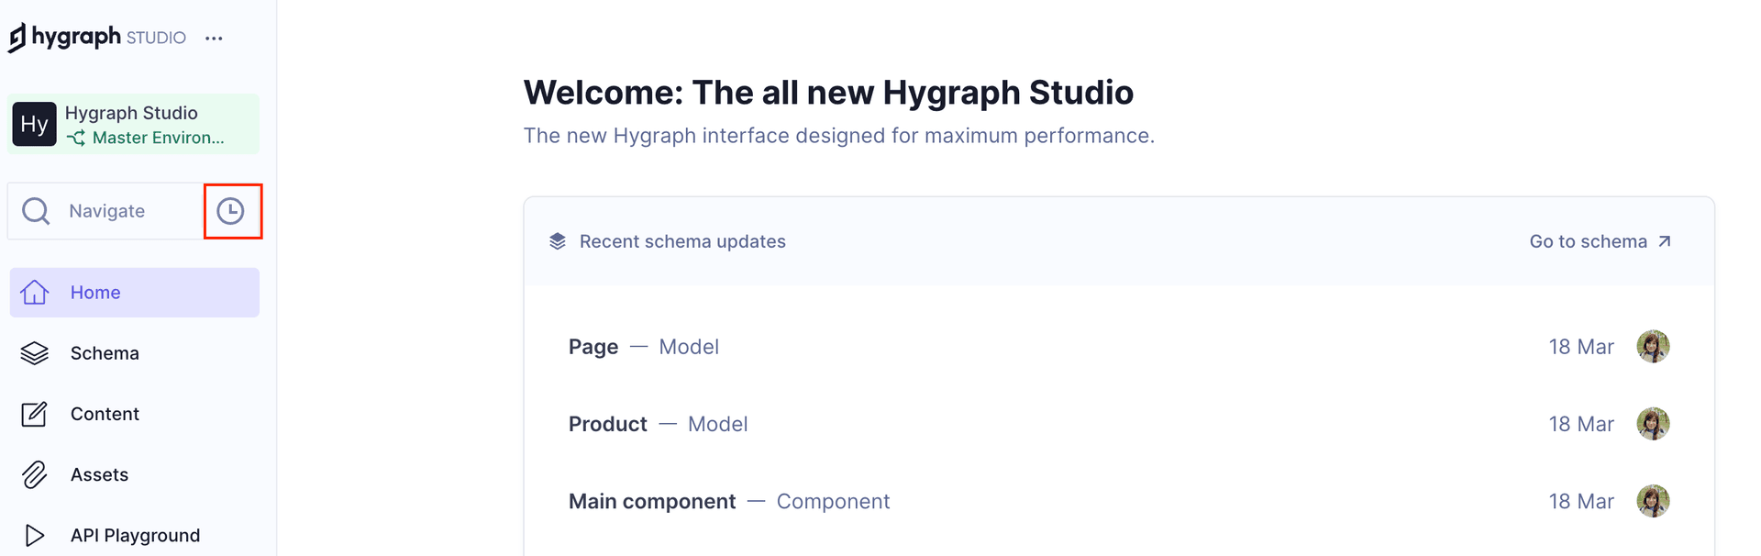Image resolution: width=1761 pixels, height=556 pixels.
Task: Click the API Playground play icon
Action: (35, 535)
